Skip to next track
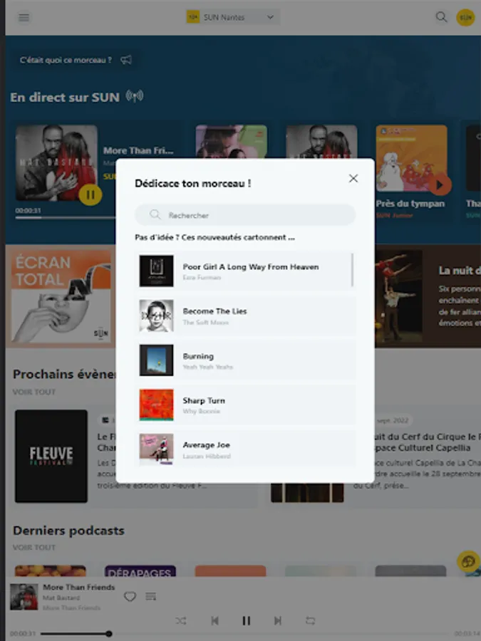The width and height of the screenshot is (481, 641). [278, 621]
